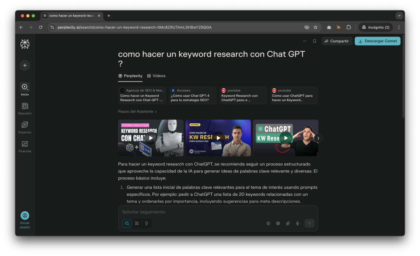Screen dimensions: 420x256
Task: Switch to Research mode toggle in input box
Action: [x=137, y=223]
